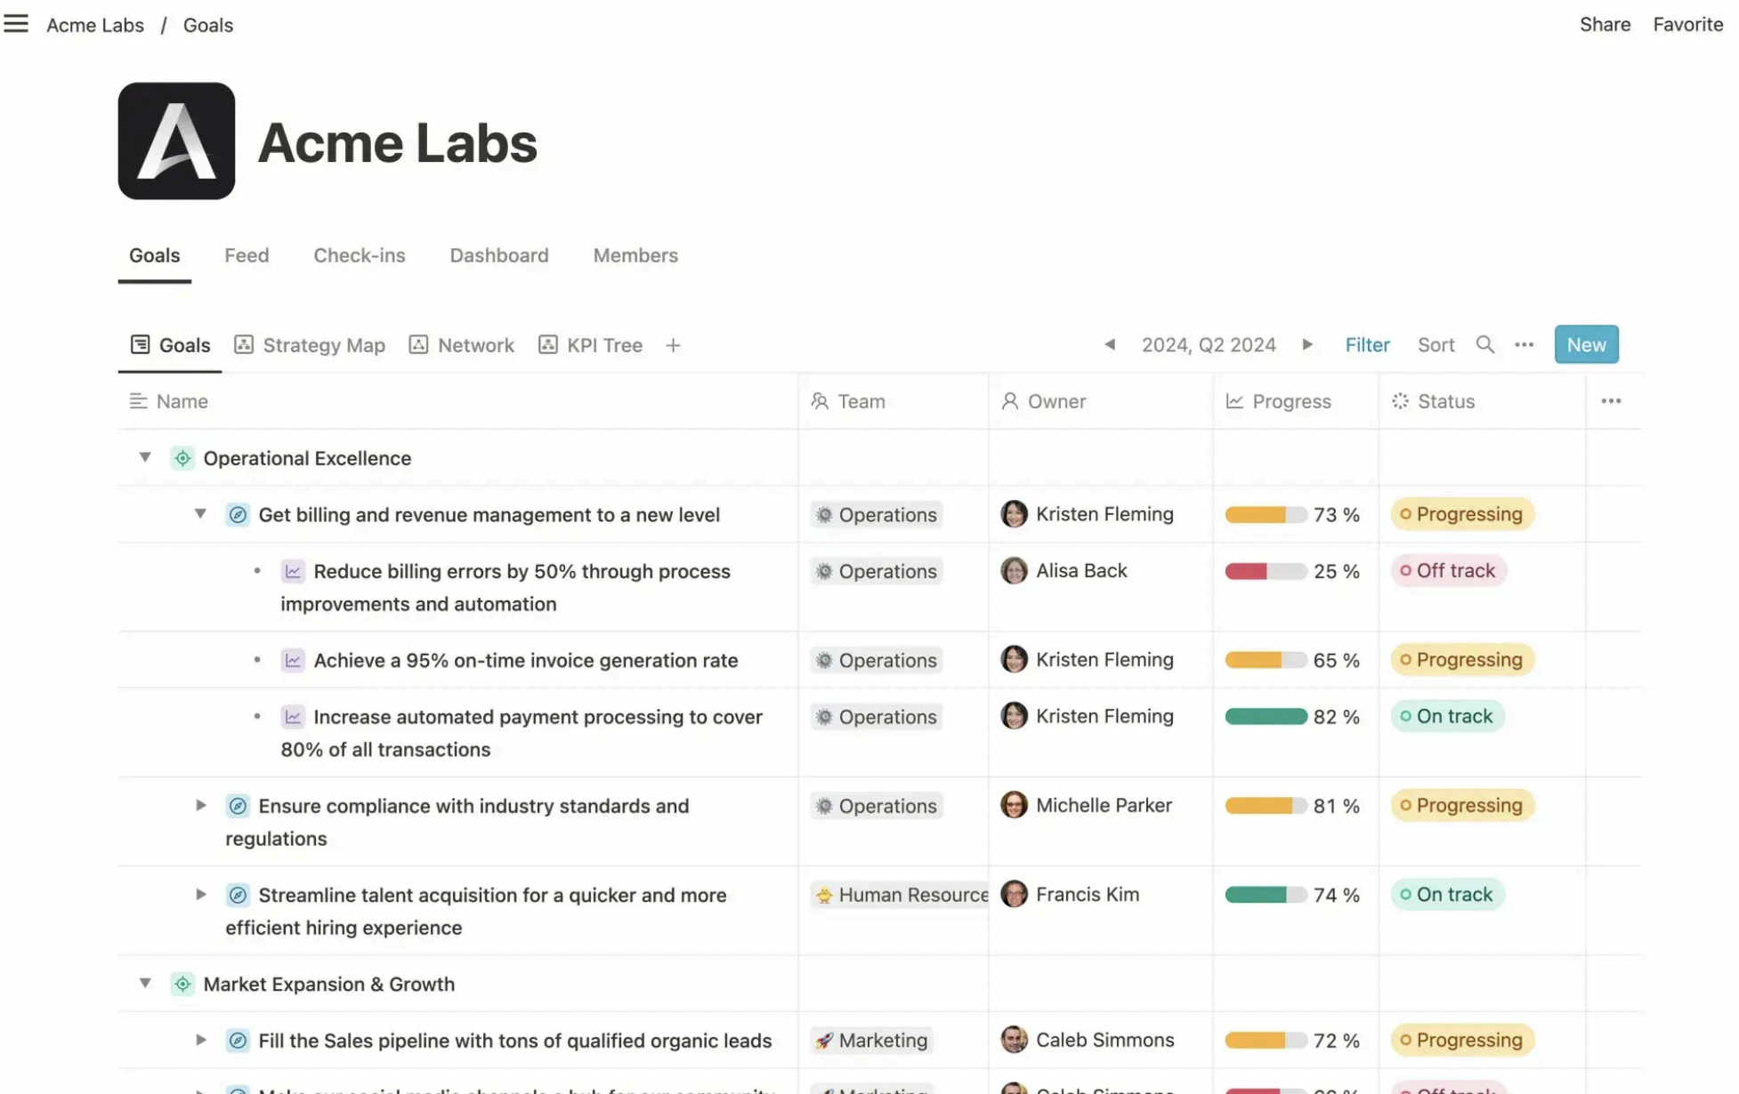Click the 25 % red progress bar
Viewport: 1739px width, 1094px height.
1266,571
